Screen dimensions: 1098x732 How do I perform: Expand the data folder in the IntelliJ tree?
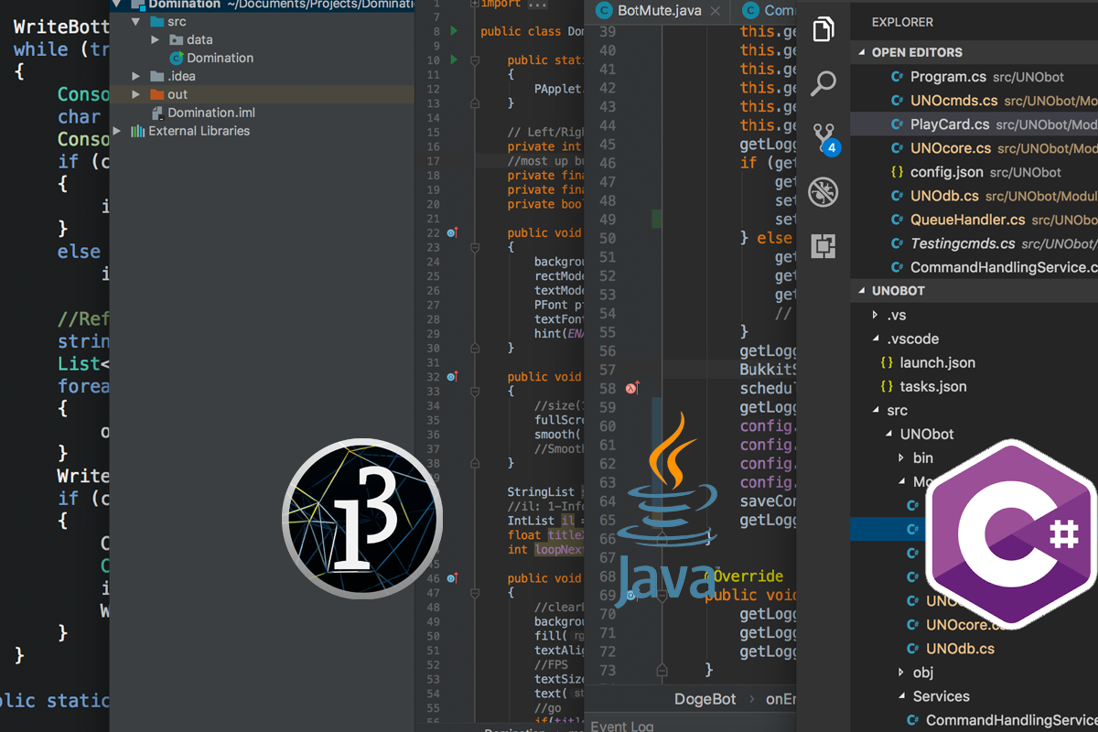coord(156,39)
